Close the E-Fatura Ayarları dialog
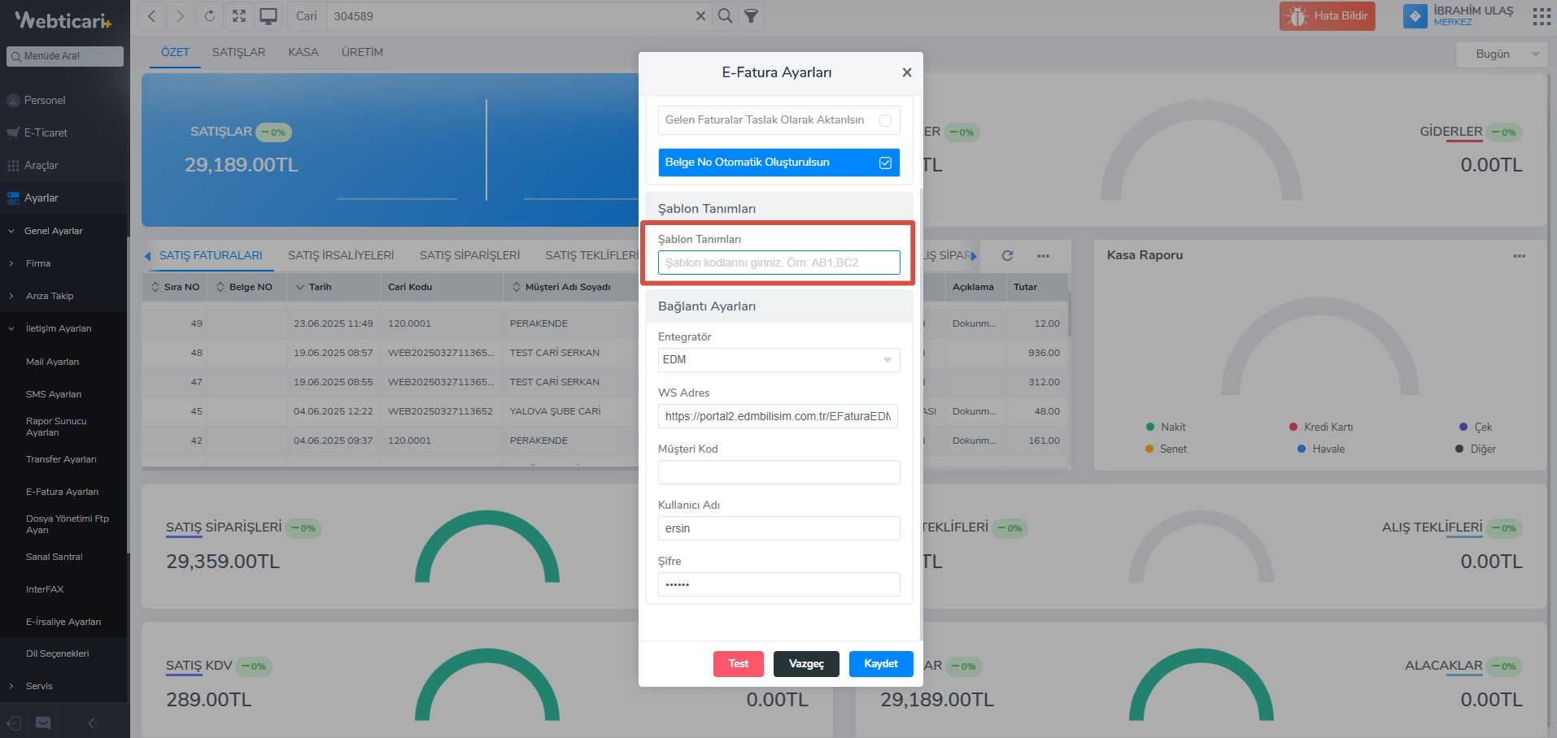 click(x=906, y=72)
